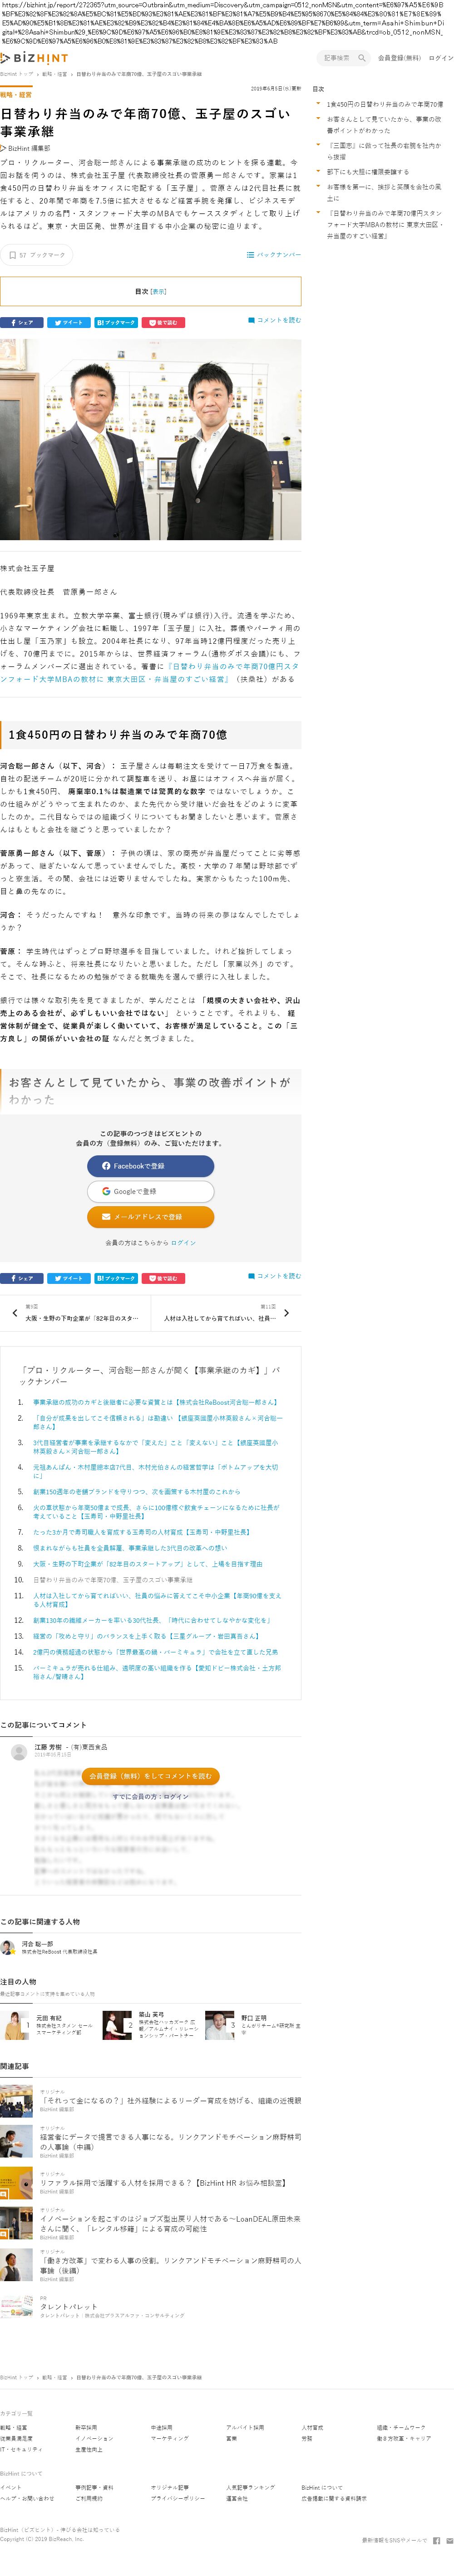The width and height of the screenshot is (454, 2576).
Task: Click the bottom Facebook シェア button
Action: pyautogui.click(x=22, y=1278)
